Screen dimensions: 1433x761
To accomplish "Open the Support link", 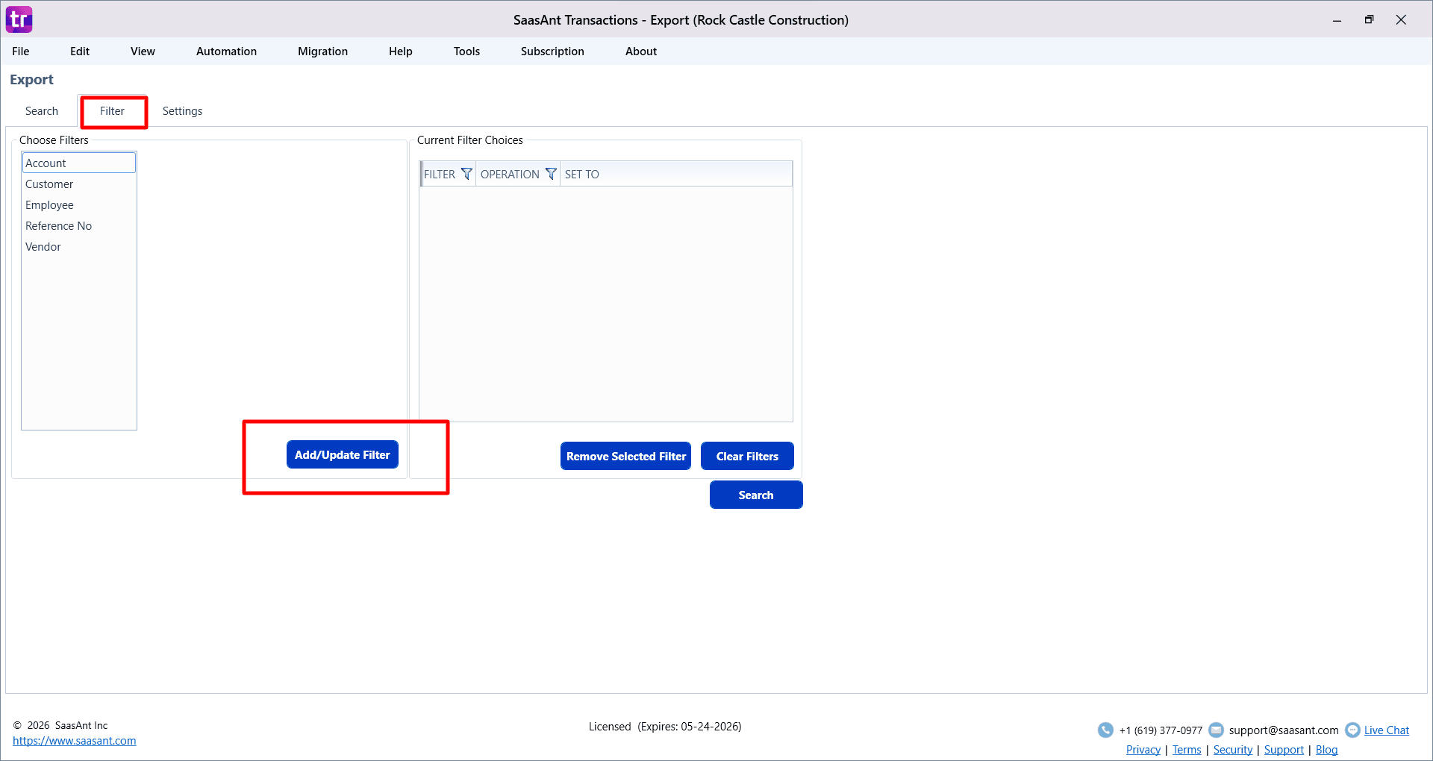I will coord(1284,750).
